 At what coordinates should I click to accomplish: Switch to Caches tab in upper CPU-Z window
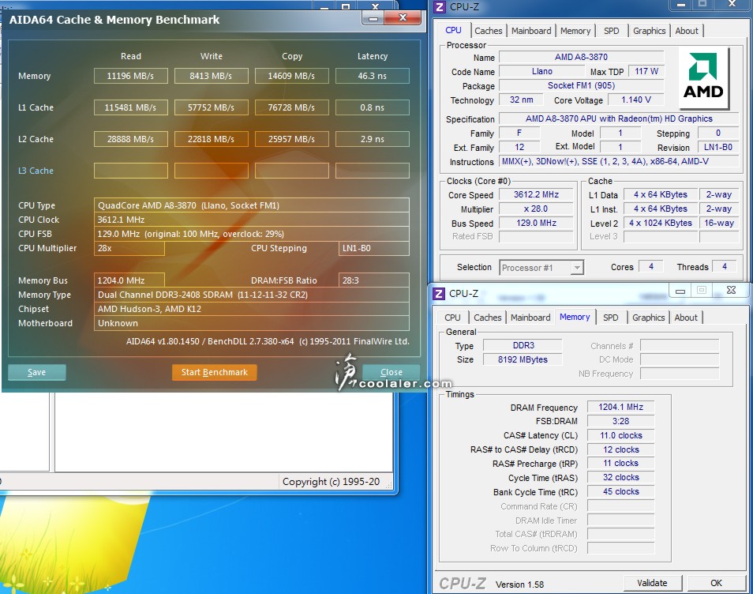pos(488,31)
